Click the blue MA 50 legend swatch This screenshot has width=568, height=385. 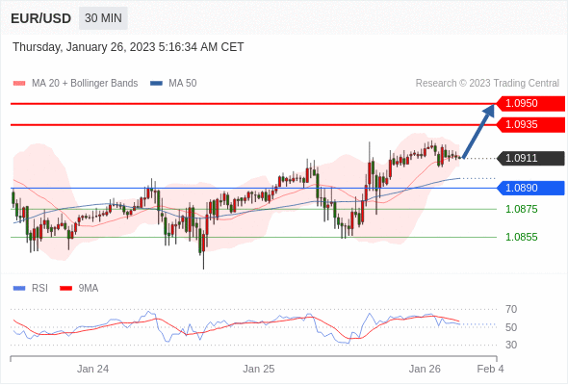[156, 84]
